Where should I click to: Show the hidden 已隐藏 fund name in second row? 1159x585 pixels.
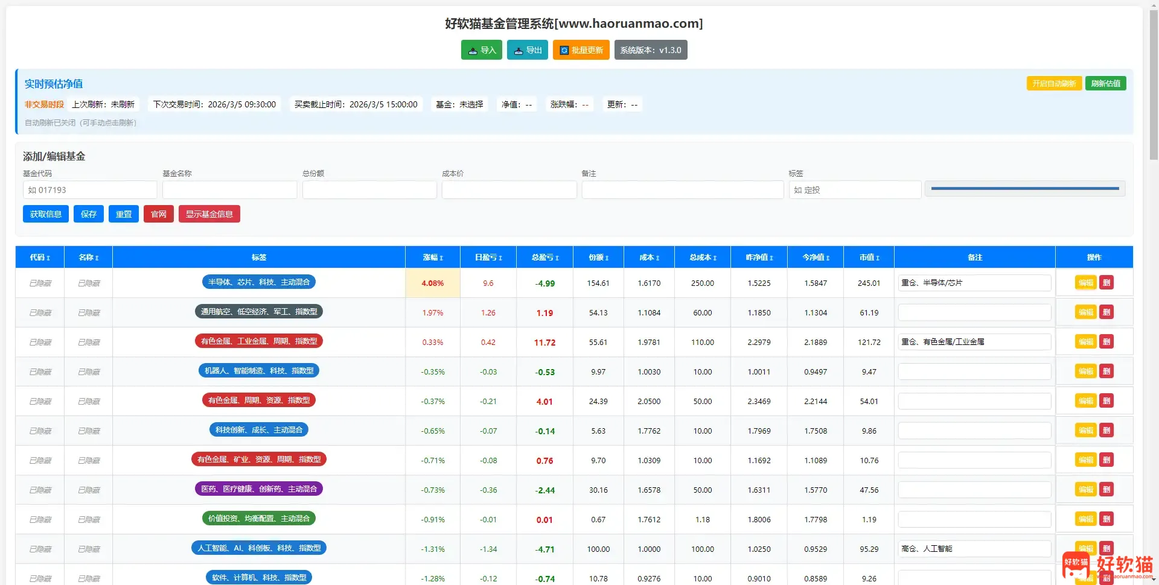tap(88, 312)
